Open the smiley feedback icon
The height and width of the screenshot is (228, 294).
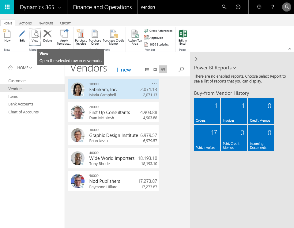(238, 7)
